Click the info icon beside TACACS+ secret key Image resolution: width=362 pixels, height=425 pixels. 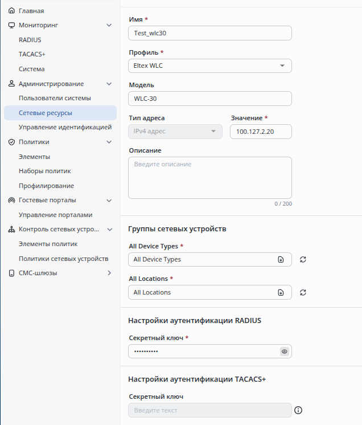pyautogui.click(x=298, y=410)
